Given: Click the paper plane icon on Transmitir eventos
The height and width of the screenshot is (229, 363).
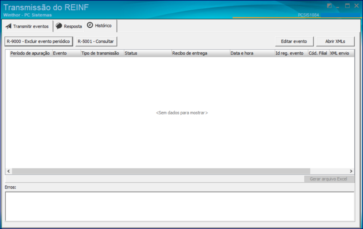Looking at the screenshot, I should 8,26.
